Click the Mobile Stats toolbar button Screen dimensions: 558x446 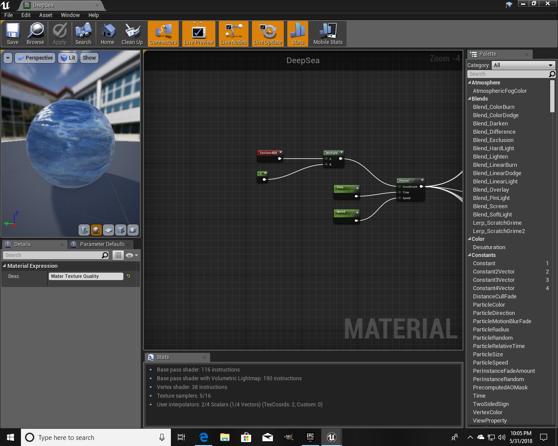click(x=328, y=34)
